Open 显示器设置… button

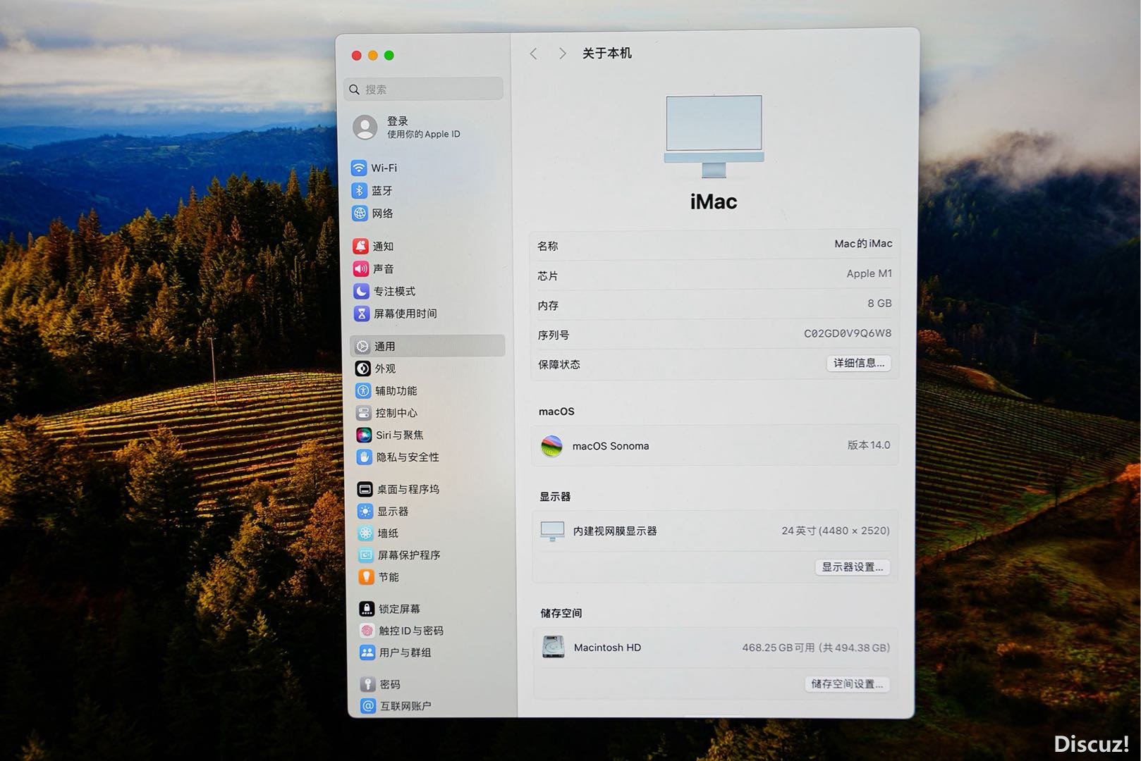click(x=852, y=567)
